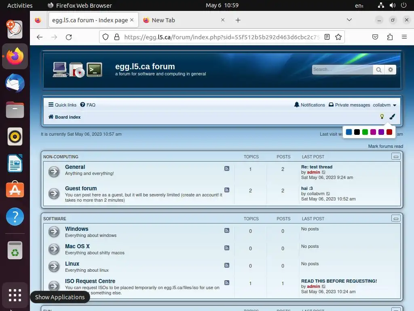
Task: Open Thunderbird Mail from the dock
Action: (x=15, y=83)
